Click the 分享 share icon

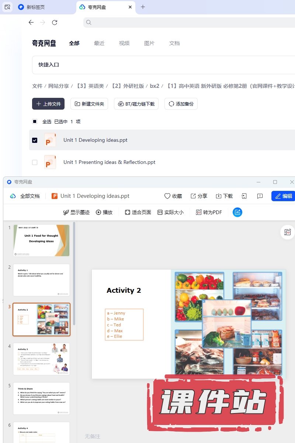pos(193,196)
